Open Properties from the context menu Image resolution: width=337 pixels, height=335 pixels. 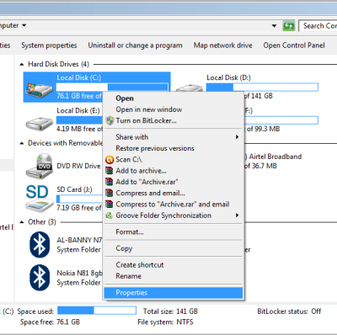click(173, 293)
